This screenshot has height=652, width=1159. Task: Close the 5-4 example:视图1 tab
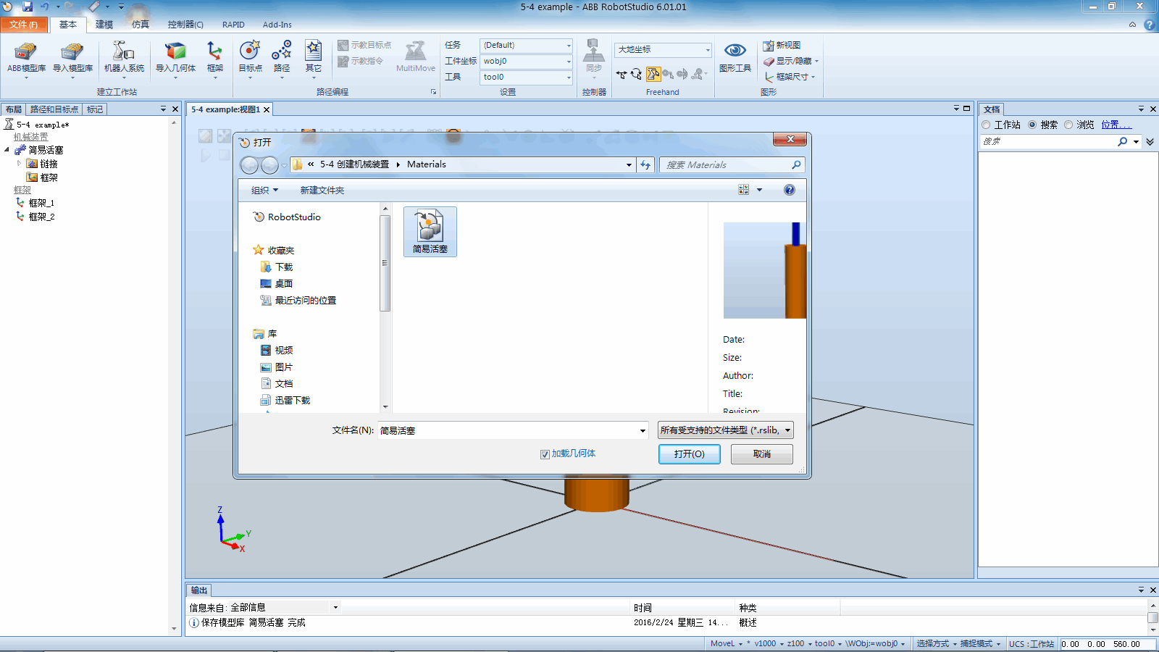point(267,110)
